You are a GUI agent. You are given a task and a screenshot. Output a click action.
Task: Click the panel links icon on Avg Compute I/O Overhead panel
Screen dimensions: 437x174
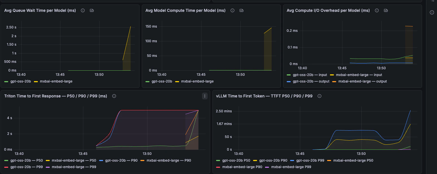[386, 10]
